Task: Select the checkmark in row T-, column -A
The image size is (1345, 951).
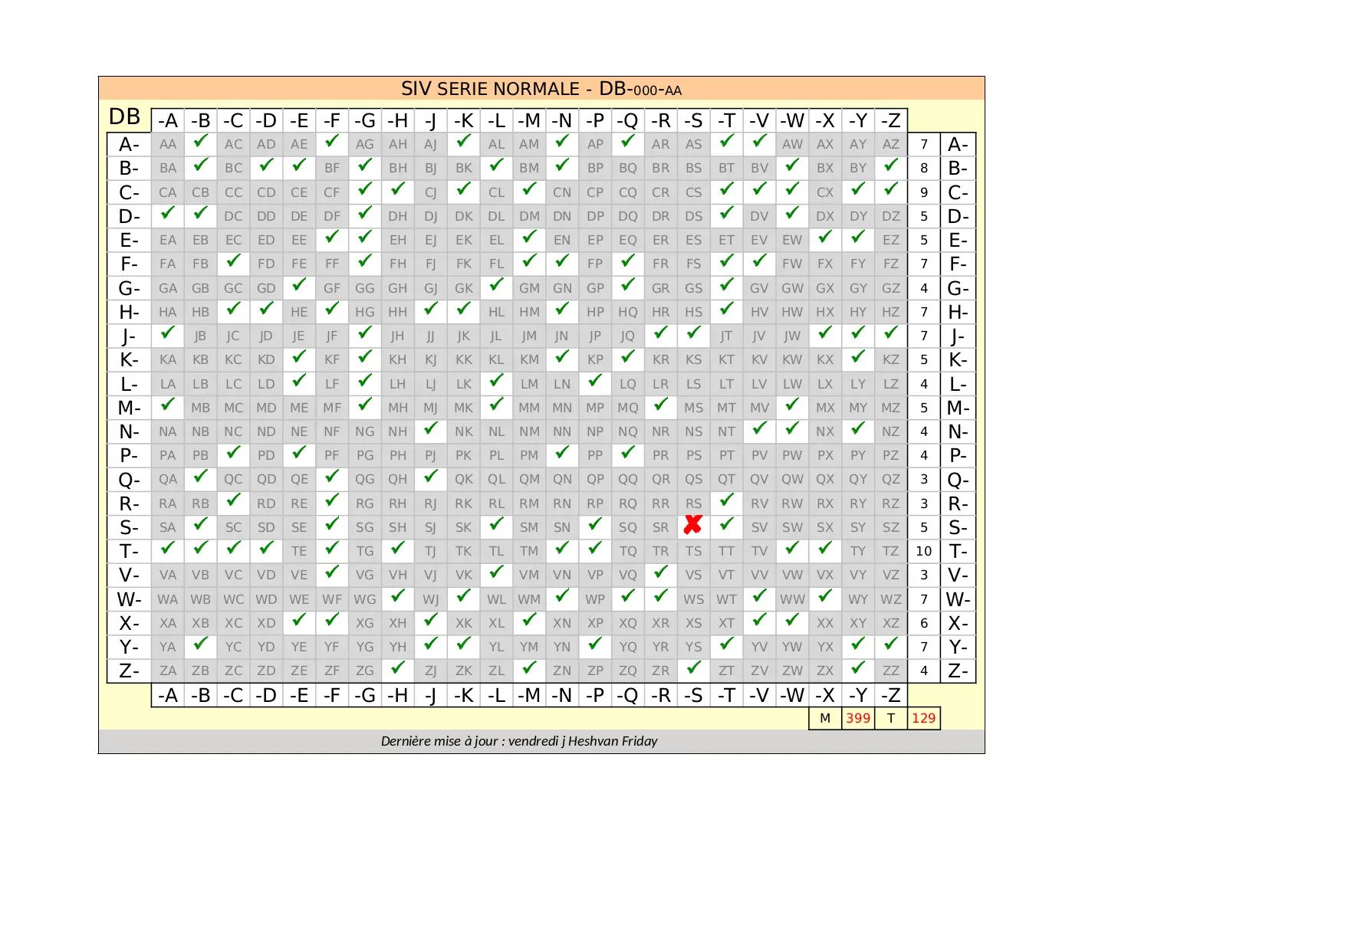Action: (x=168, y=549)
